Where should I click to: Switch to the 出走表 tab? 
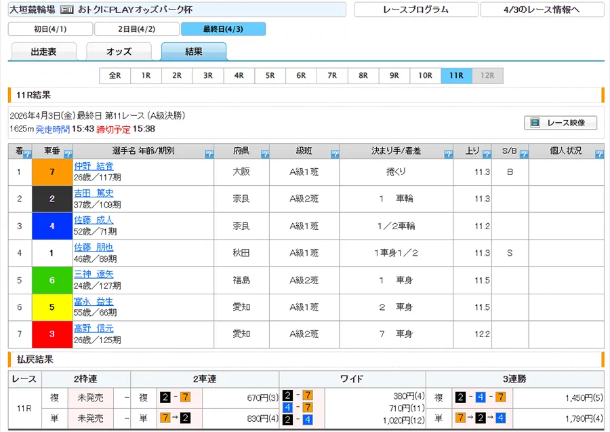click(44, 52)
